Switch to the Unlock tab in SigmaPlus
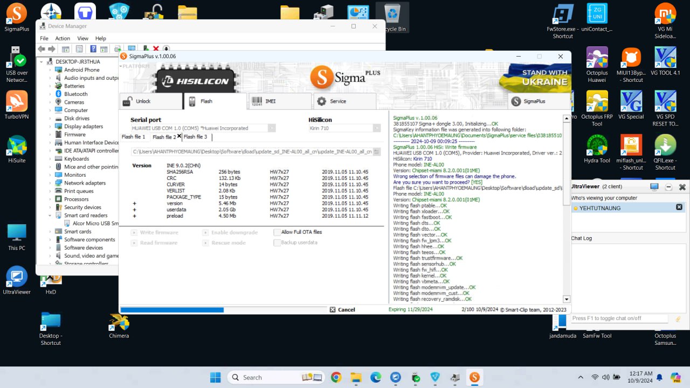This screenshot has height=388, width=690. (150, 101)
